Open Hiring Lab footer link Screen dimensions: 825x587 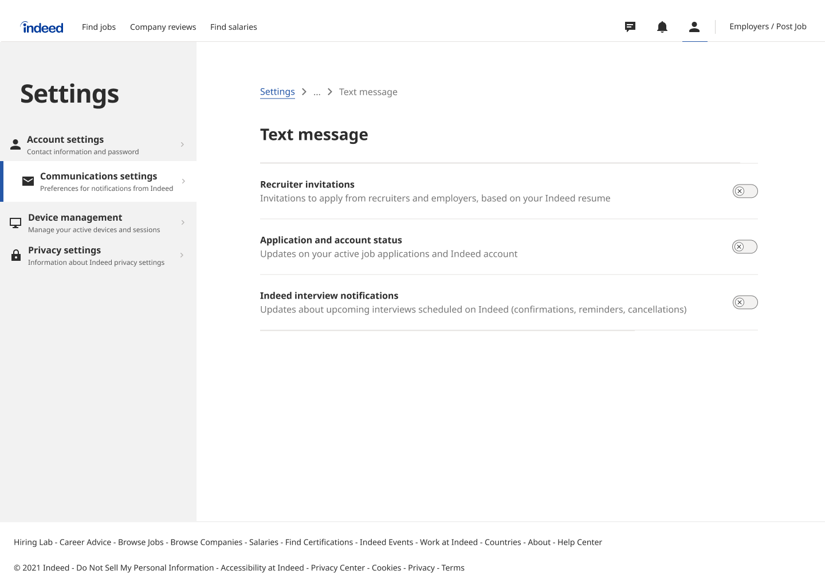coord(33,542)
